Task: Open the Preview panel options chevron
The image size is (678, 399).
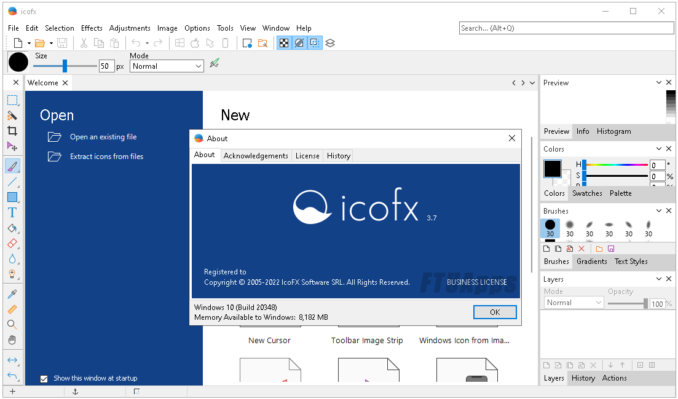Action: (658, 82)
